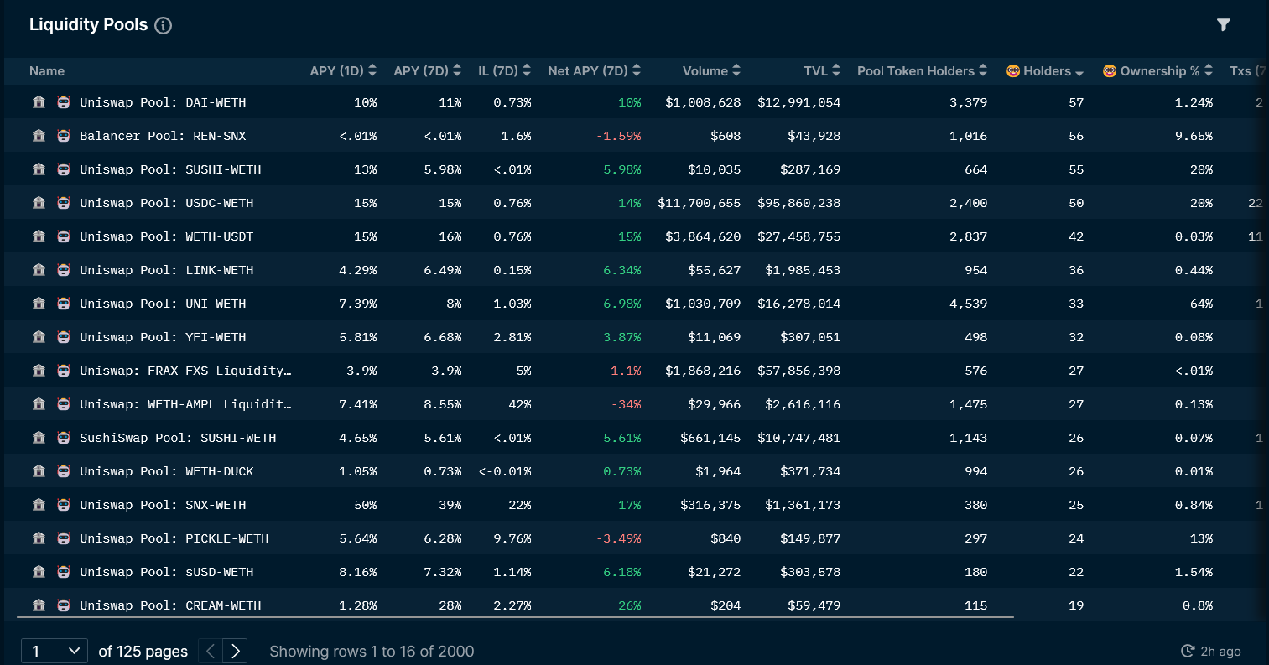Click the previous page arrow

tap(211, 651)
